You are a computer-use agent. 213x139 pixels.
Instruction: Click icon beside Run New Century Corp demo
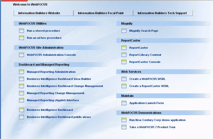(124, 120)
